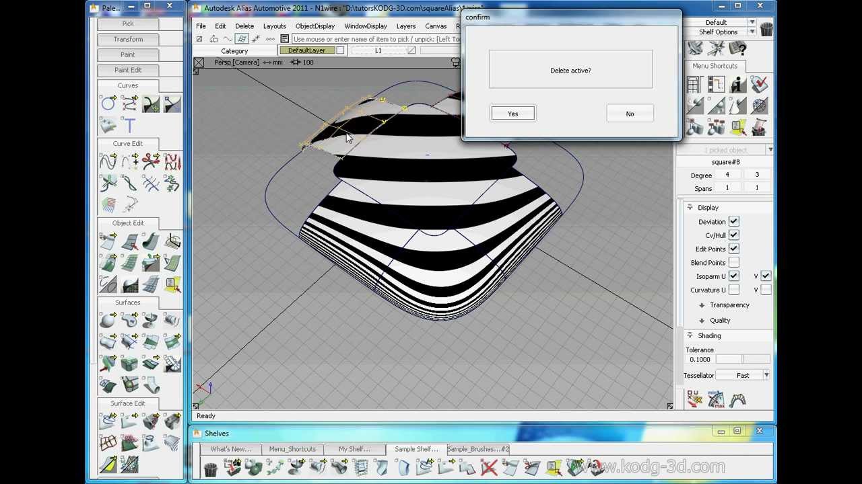Open the Delete menu
The width and height of the screenshot is (862, 484).
tap(244, 26)
